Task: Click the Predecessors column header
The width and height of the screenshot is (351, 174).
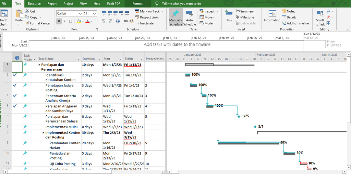Action: click(x=155, y=57)
